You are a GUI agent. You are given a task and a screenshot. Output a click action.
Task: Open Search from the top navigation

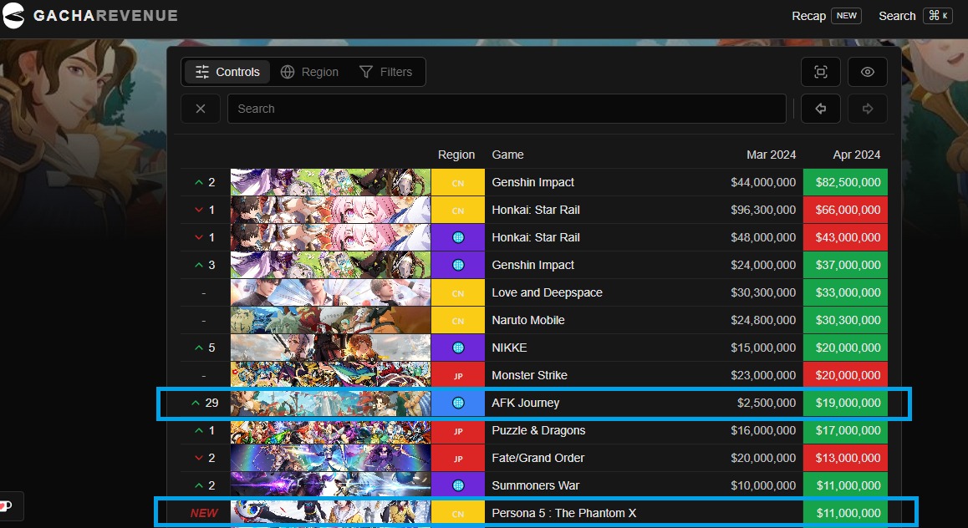coord(897,16)
